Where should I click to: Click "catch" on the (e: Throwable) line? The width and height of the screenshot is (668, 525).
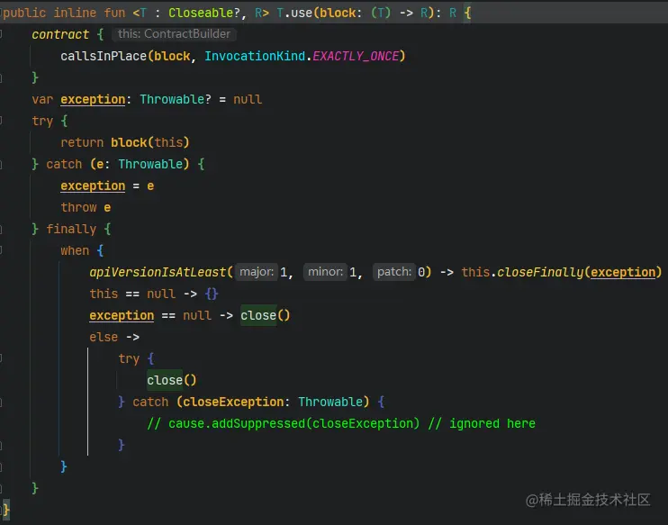point(64,165)
